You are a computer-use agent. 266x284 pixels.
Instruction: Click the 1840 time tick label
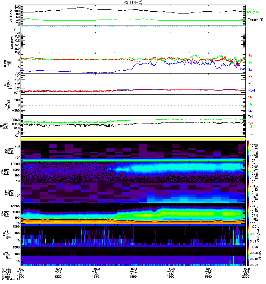tap(95, 277)
